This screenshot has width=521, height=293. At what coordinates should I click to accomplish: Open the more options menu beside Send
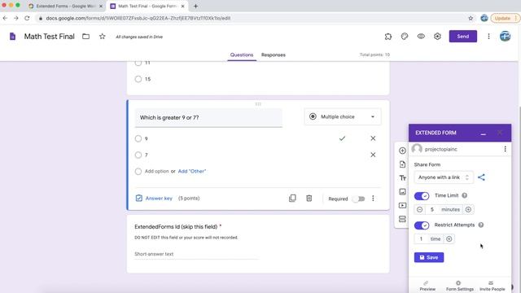pos(488,36)
